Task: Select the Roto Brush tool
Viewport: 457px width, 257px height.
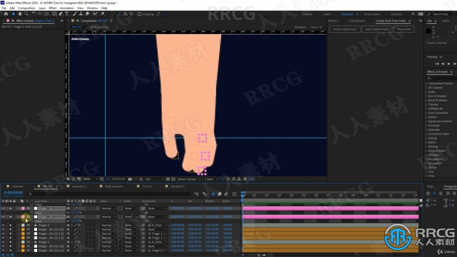Action: (x=95, y=14)
